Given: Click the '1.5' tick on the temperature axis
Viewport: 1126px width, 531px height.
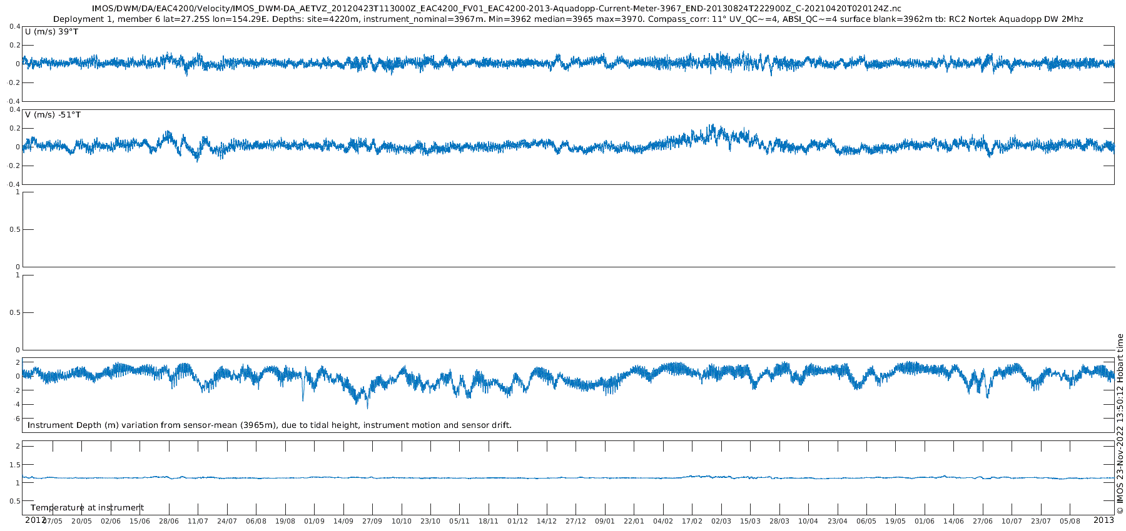Looking at the screenshot, I should tap(14, 465).
